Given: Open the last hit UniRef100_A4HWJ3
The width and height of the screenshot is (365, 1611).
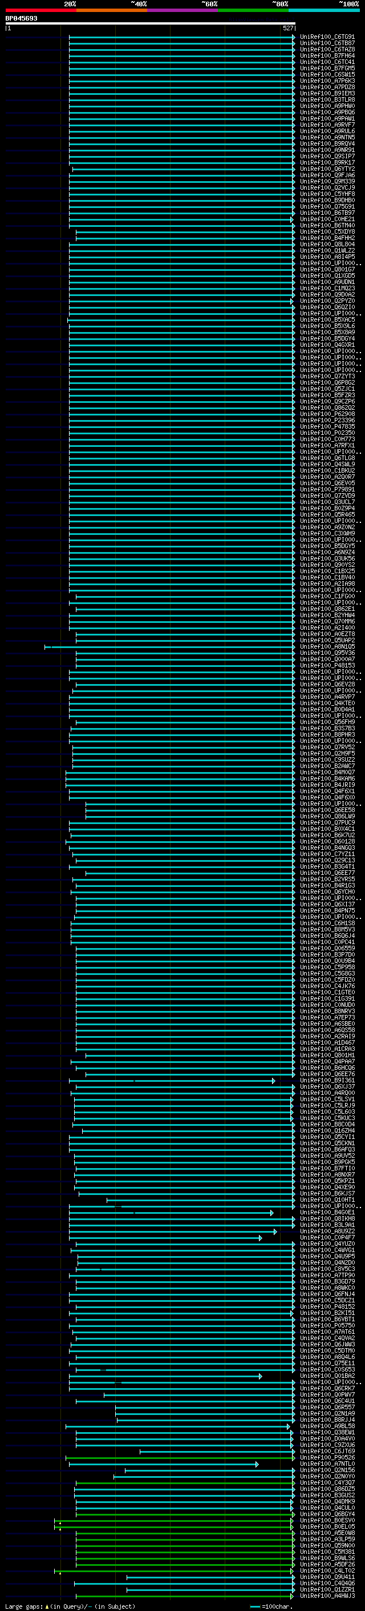Looking at the screenshot, I should coord(327,1596).
